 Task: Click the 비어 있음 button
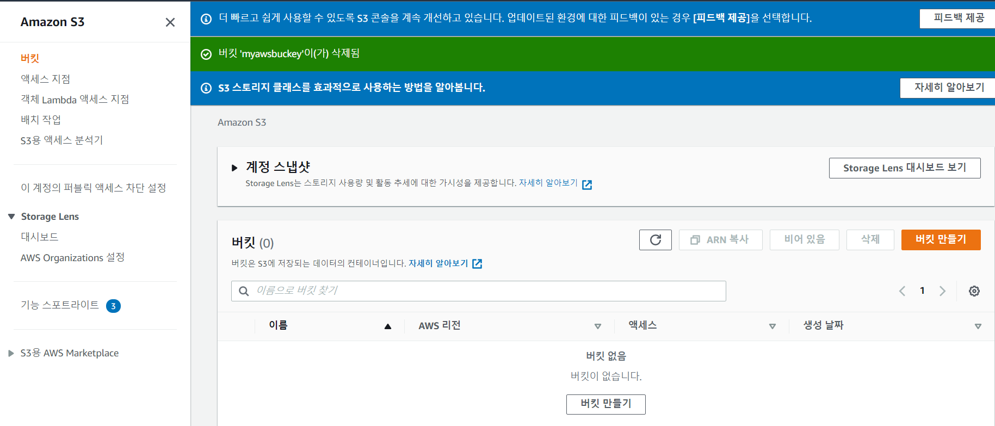(x=804, y=240)
